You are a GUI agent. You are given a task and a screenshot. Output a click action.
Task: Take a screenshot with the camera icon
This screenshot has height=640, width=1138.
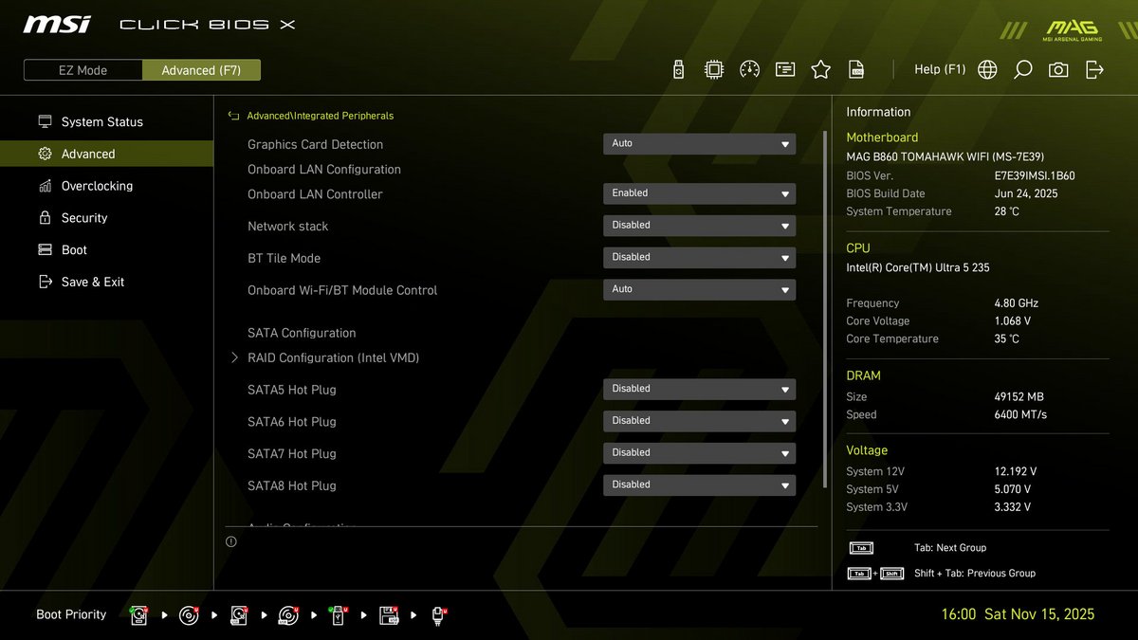click(1057, 69)
